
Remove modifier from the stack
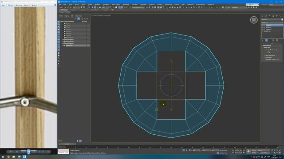tap(273, 40)
